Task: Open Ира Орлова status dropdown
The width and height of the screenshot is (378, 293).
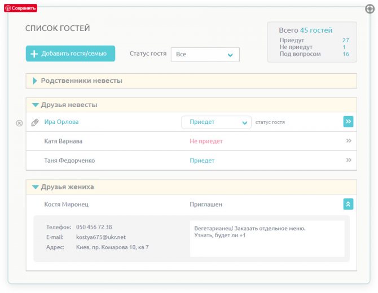Action: coord(216,122)
